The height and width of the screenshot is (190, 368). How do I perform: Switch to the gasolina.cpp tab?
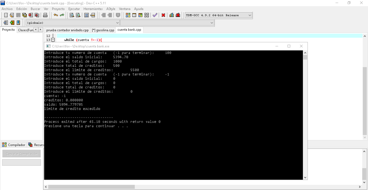coord(103,30)
